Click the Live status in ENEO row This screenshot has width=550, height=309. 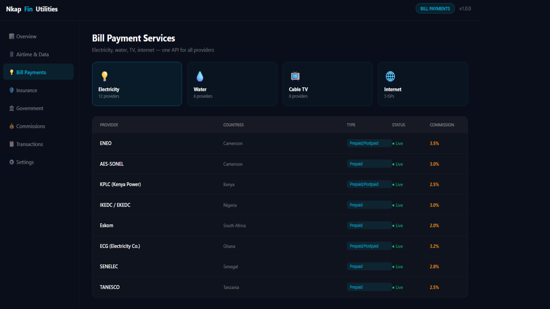397,143
